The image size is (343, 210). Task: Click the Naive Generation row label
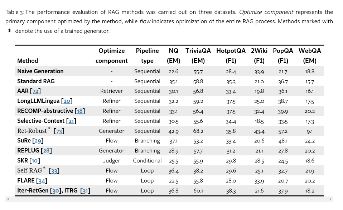tap(40, 71)
